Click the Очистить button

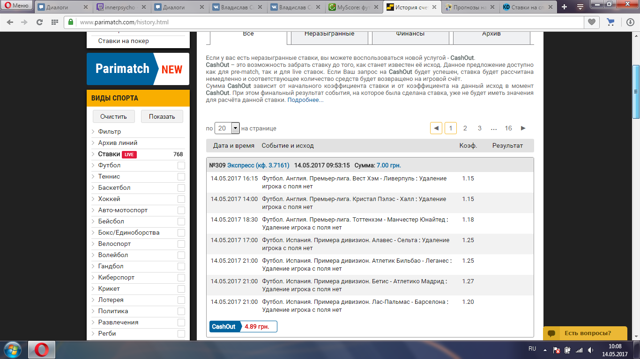pos(113,116)
